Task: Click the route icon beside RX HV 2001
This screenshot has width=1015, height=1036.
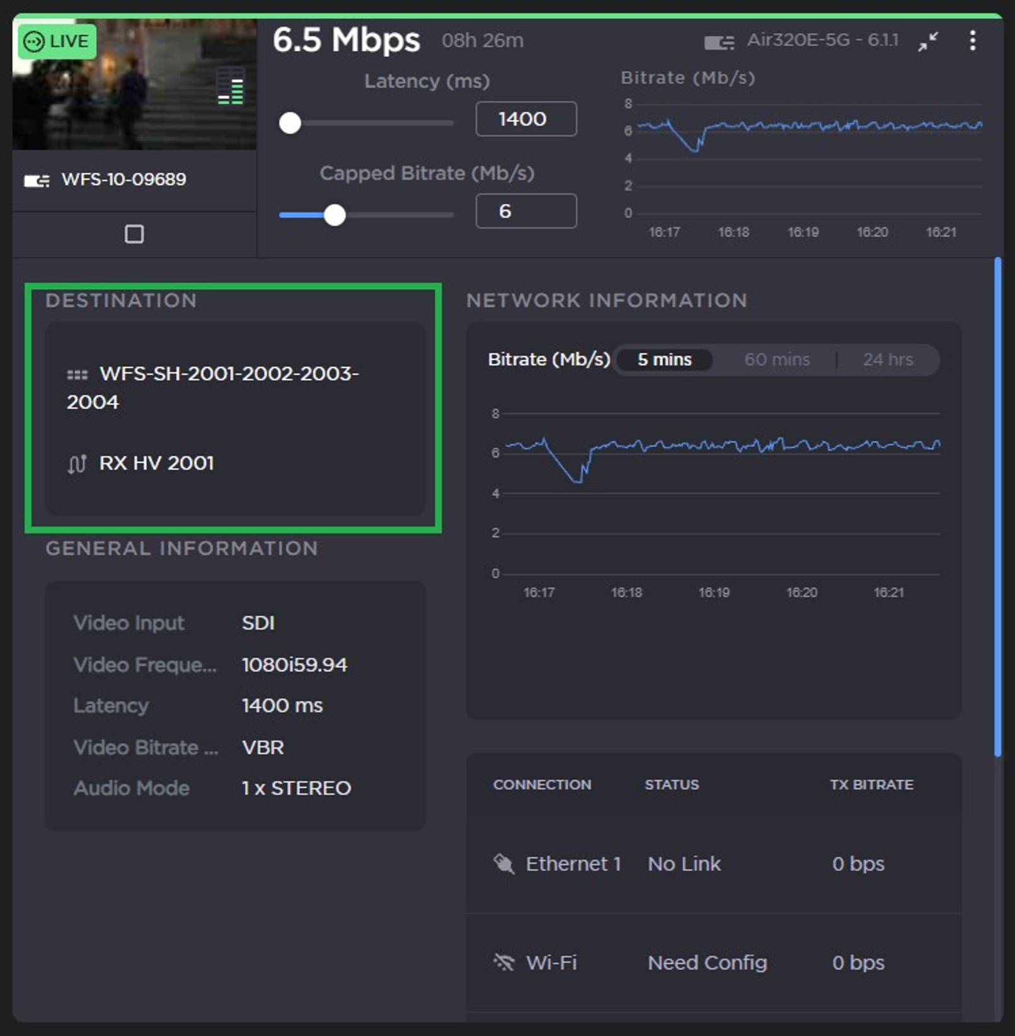Action: 77,464
